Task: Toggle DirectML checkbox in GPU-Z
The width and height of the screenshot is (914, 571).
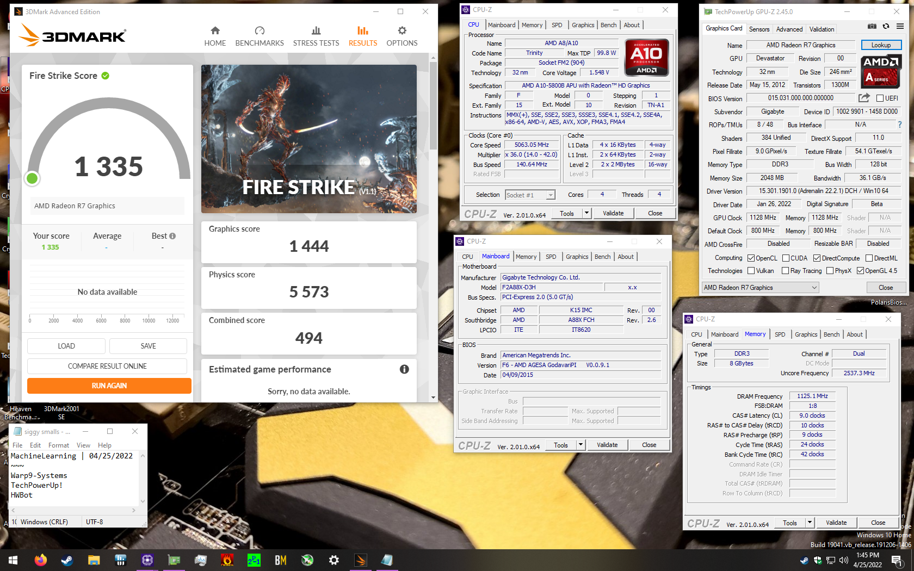Action: click(x=869, y=258)
